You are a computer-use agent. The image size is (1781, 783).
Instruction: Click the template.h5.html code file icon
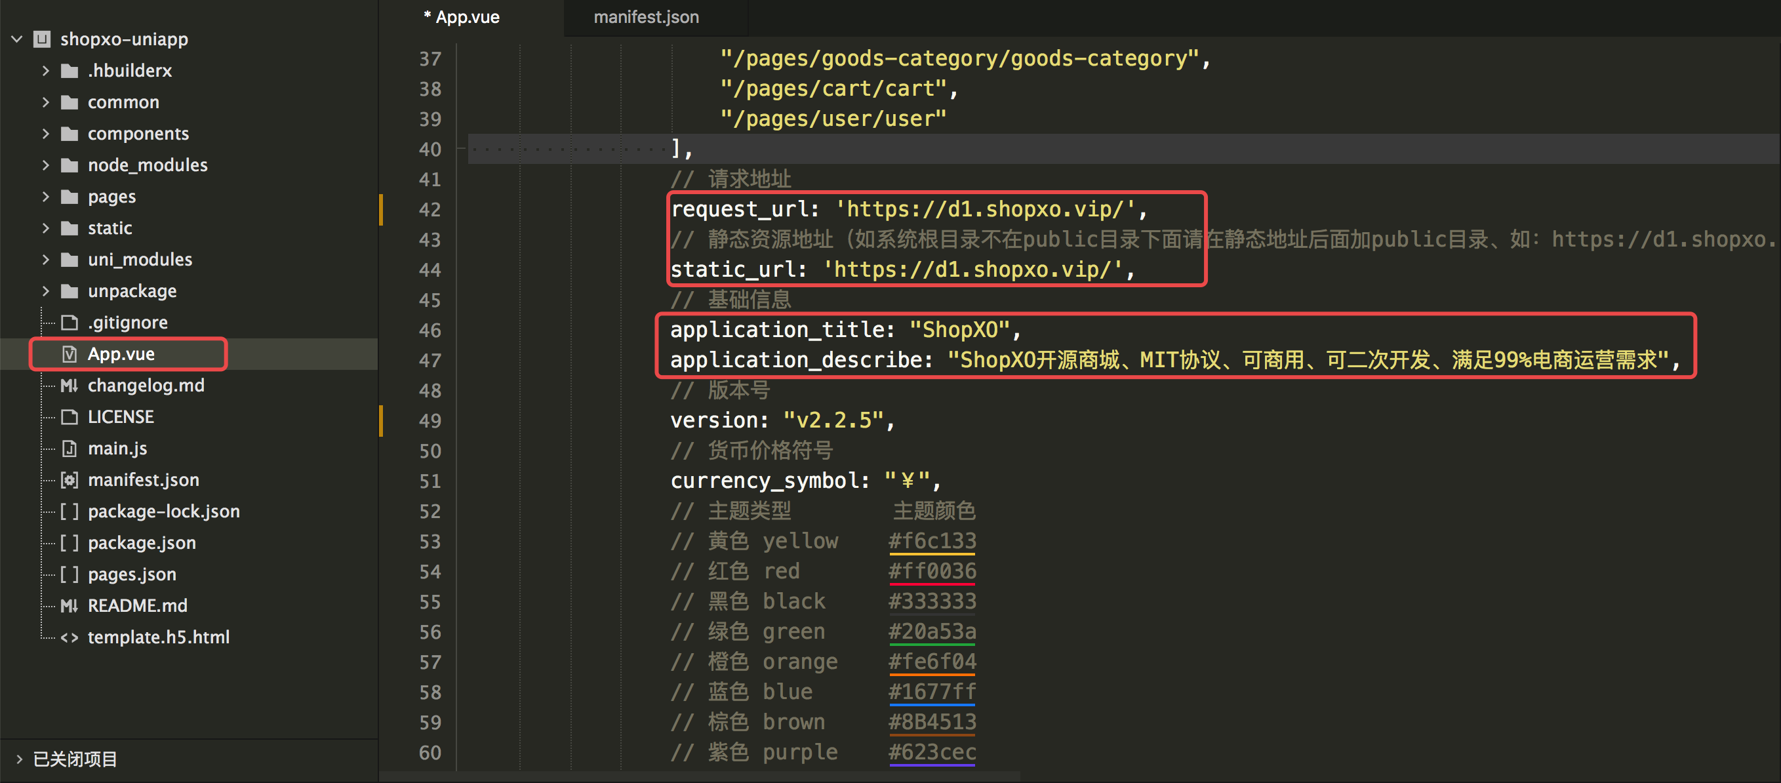click(x=69, y=637)
